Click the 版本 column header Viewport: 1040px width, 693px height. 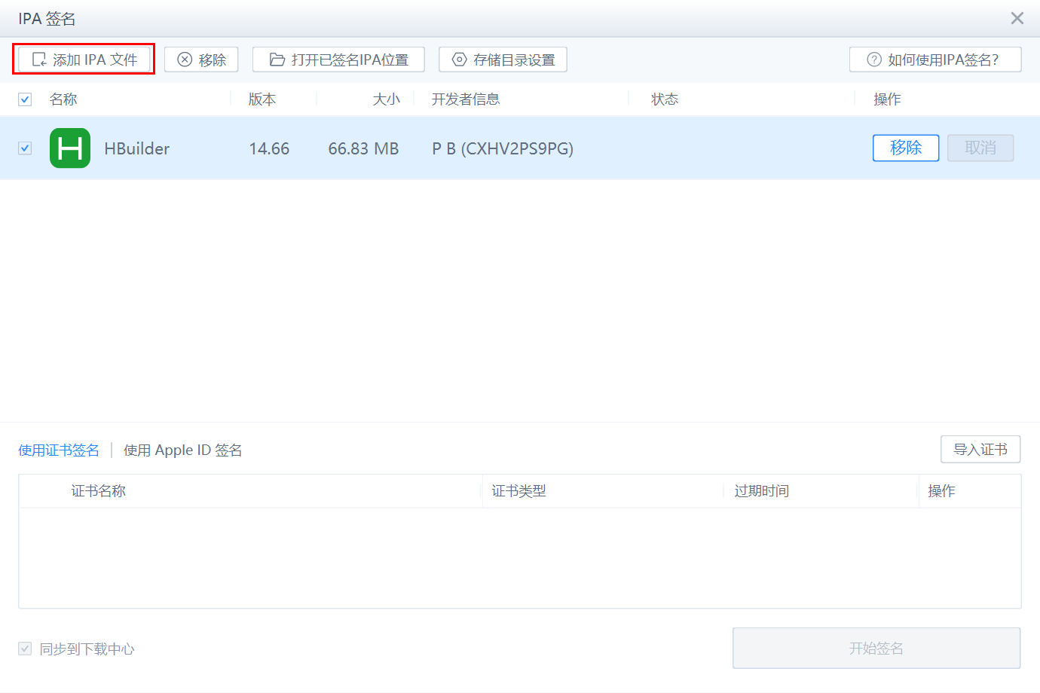pyautogui.click(x=262, y=99)
